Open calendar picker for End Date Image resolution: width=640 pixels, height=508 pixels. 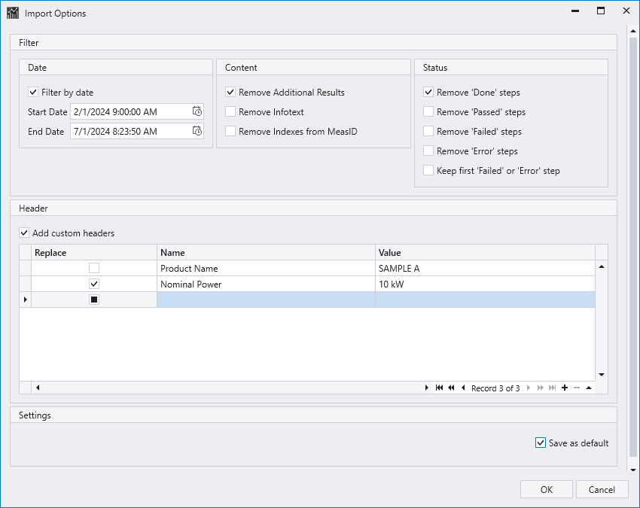tap(197, 131)
